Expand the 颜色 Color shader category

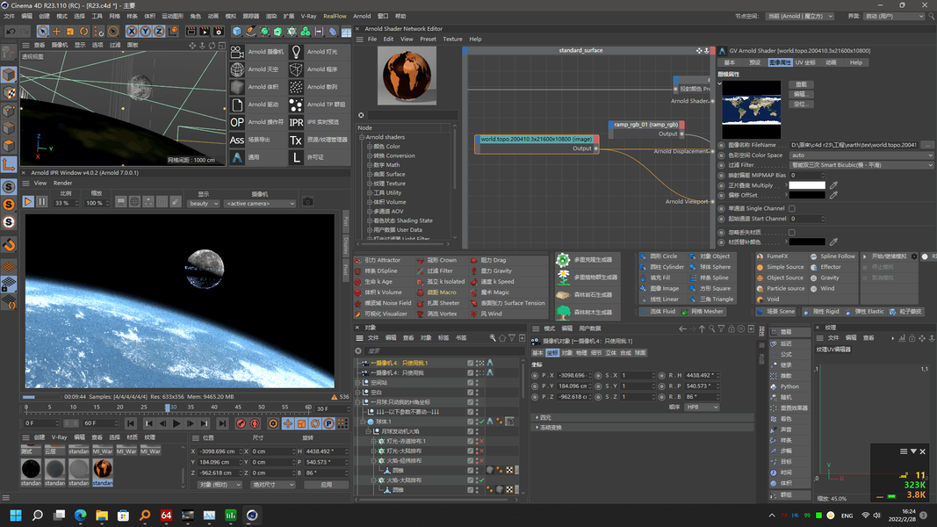[x=370, y=147]
